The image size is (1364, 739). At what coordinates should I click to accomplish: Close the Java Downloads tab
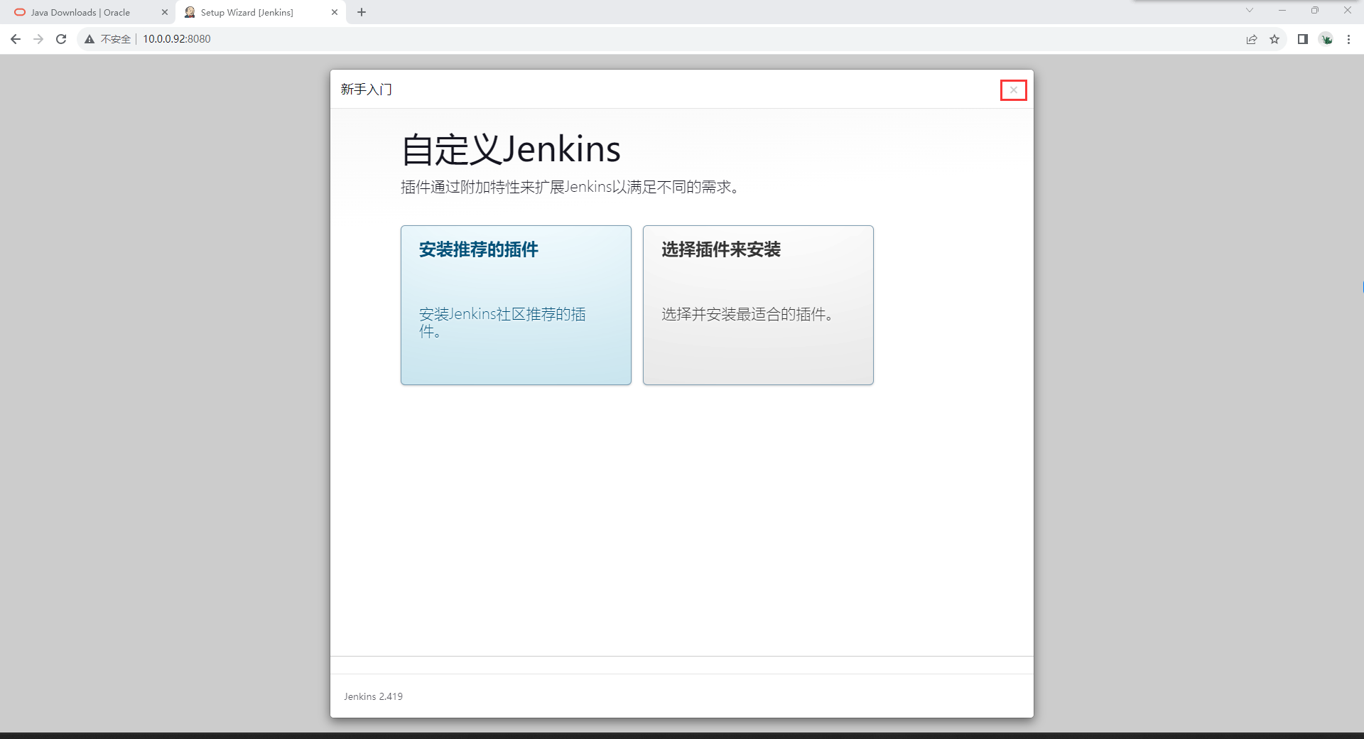point(165,12)
